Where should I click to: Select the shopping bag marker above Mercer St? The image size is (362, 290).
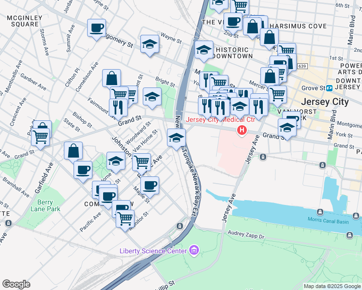tap(270, 77)
